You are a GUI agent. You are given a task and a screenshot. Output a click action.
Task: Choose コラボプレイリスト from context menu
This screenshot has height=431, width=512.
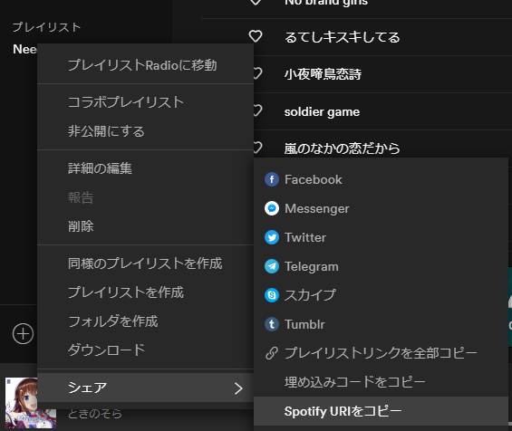pos(145,102)
